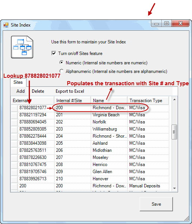Screen dimensions: 192x224
Task: Select the Numeric site numbers radio button
Action: pyautogui.click(x=61, y=62)
